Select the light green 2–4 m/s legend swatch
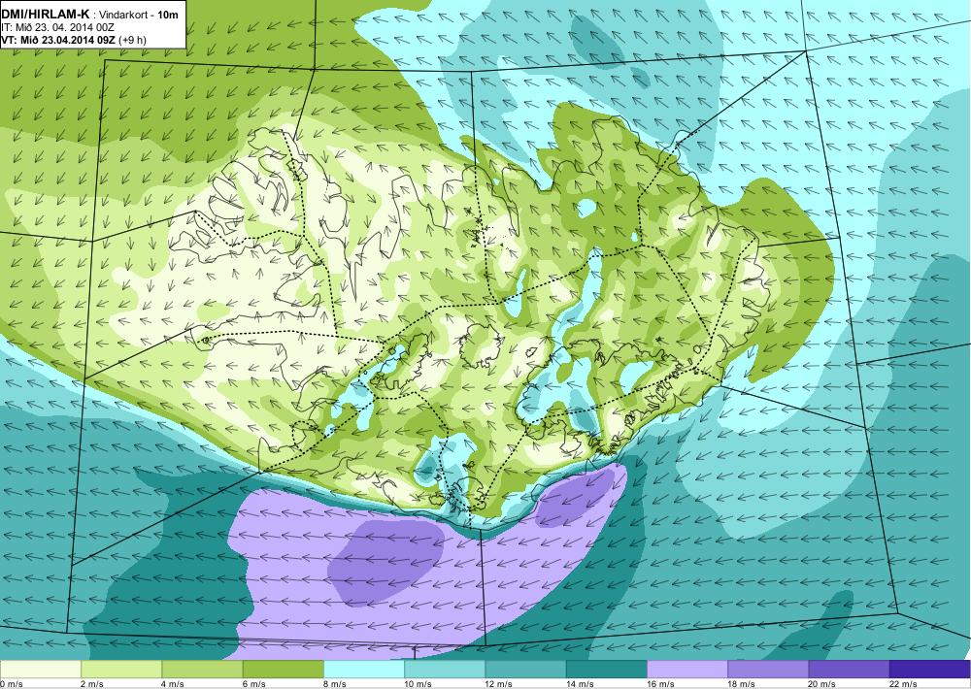The height and width of the screenshot is (689, 971). [x=121, y=670]
